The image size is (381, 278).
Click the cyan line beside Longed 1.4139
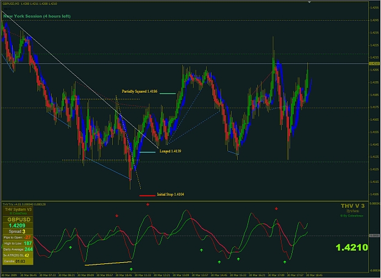click(x=148, y=152)
